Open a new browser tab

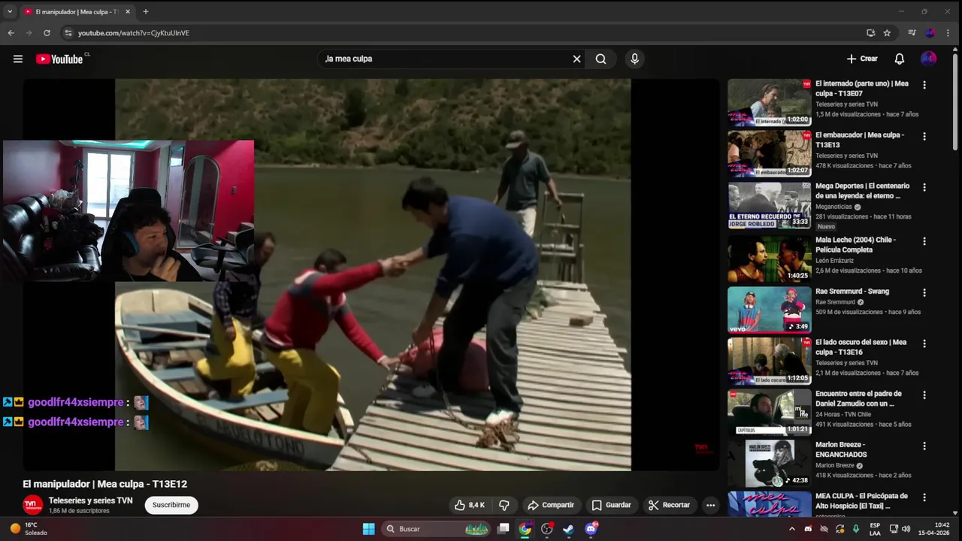point(146,12)
